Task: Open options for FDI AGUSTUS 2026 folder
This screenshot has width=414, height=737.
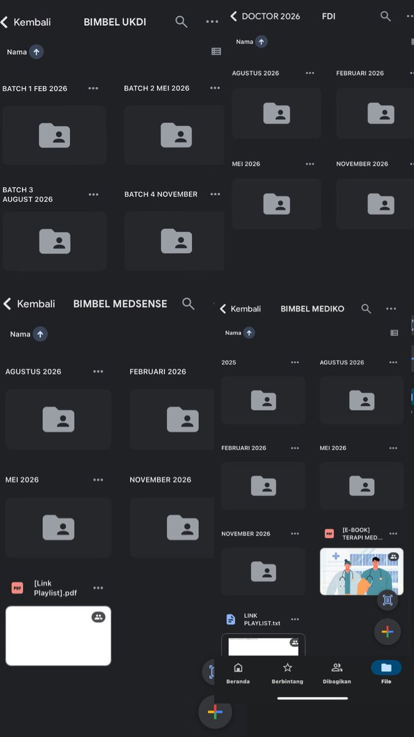Action: (310, 73)
